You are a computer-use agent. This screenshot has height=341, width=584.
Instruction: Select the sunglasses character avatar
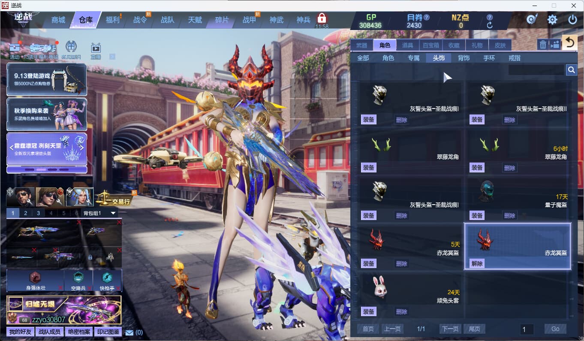pos(21,197)
